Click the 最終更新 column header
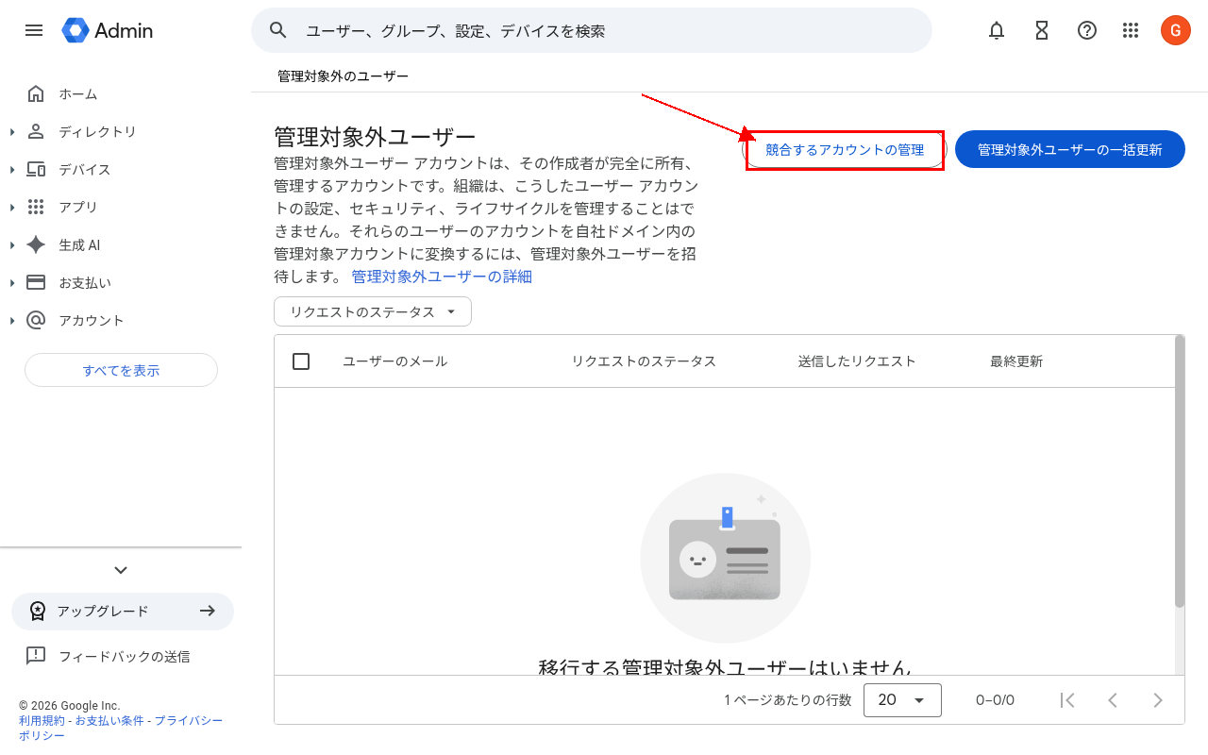This screenshot has width=1208, height=755. click(1016, 361)
